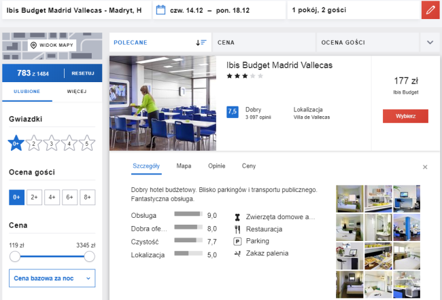Click the 7,5 rating badge
The height and width of the screenshot is (300, 442).
tap(233, 112)
